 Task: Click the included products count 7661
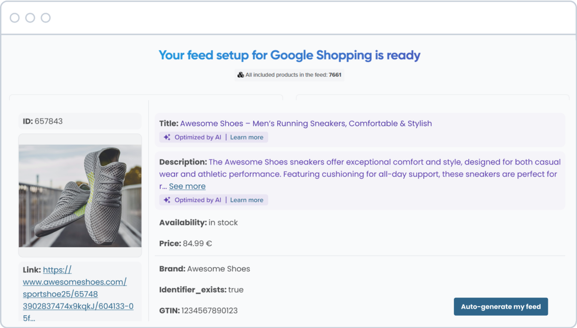335,75
